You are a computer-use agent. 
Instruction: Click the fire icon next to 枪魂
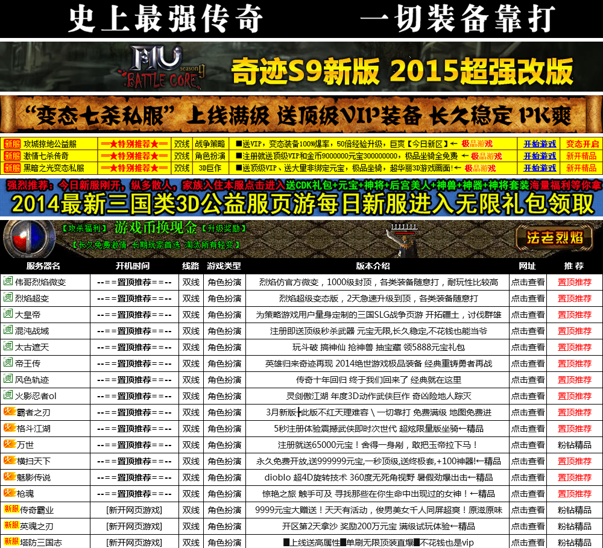pyautogui.click(x=9, y=493)
